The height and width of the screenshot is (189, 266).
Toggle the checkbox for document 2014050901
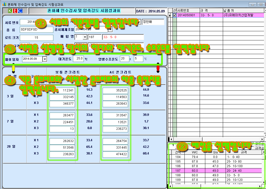tap(175, 15)
